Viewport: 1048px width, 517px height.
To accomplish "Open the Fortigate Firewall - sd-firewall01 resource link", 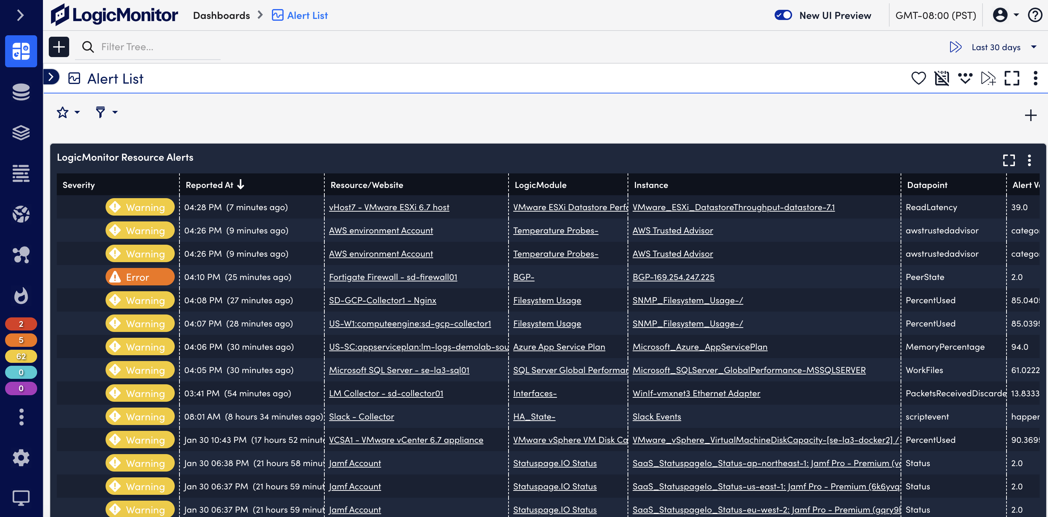I will [393, 277].
